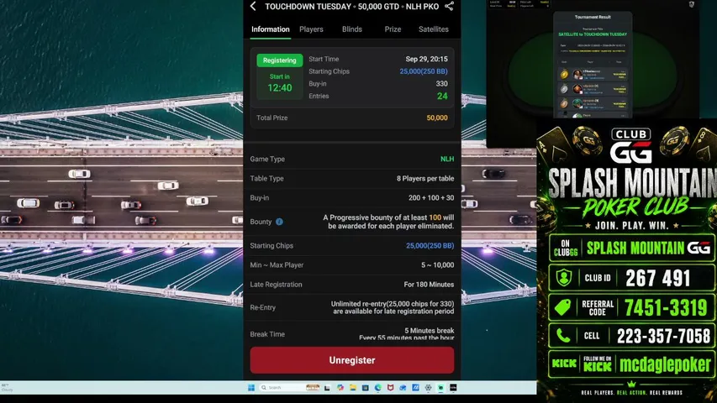Launch Microsoft Edge from the taskbar
Screen dimensions: 717x403
coord(377,387)
